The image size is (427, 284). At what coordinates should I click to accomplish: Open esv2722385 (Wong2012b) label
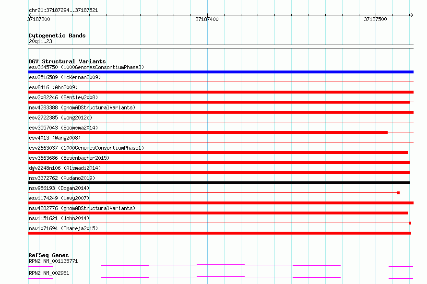coord(60,118)
